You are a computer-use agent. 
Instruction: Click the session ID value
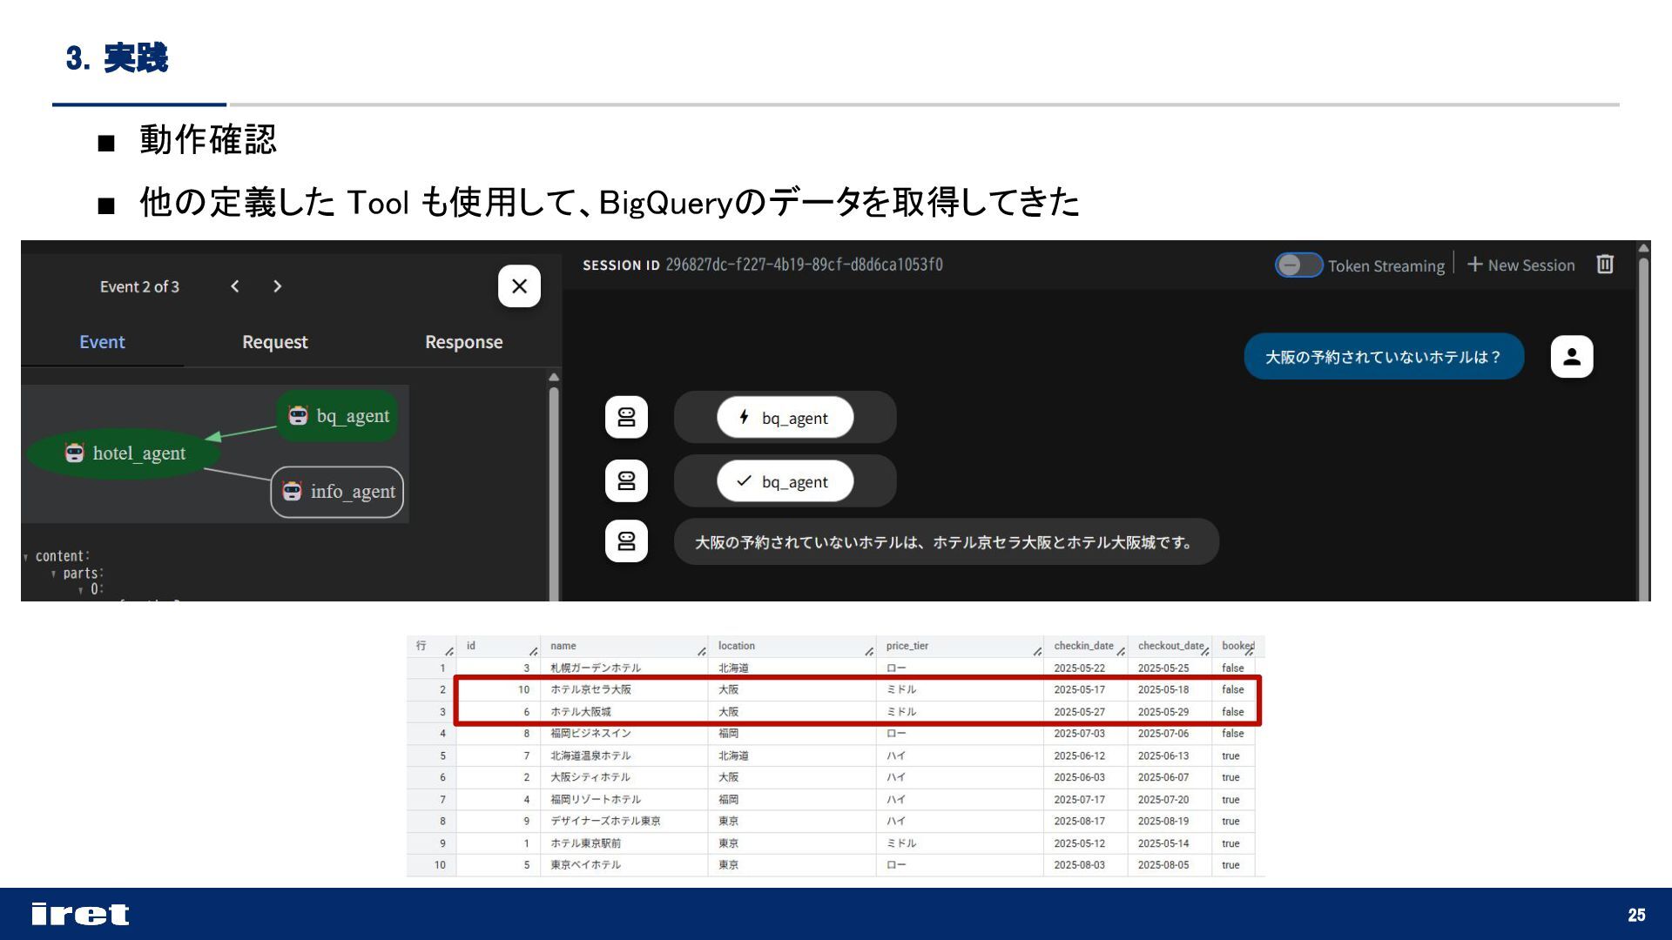(804, 265)
